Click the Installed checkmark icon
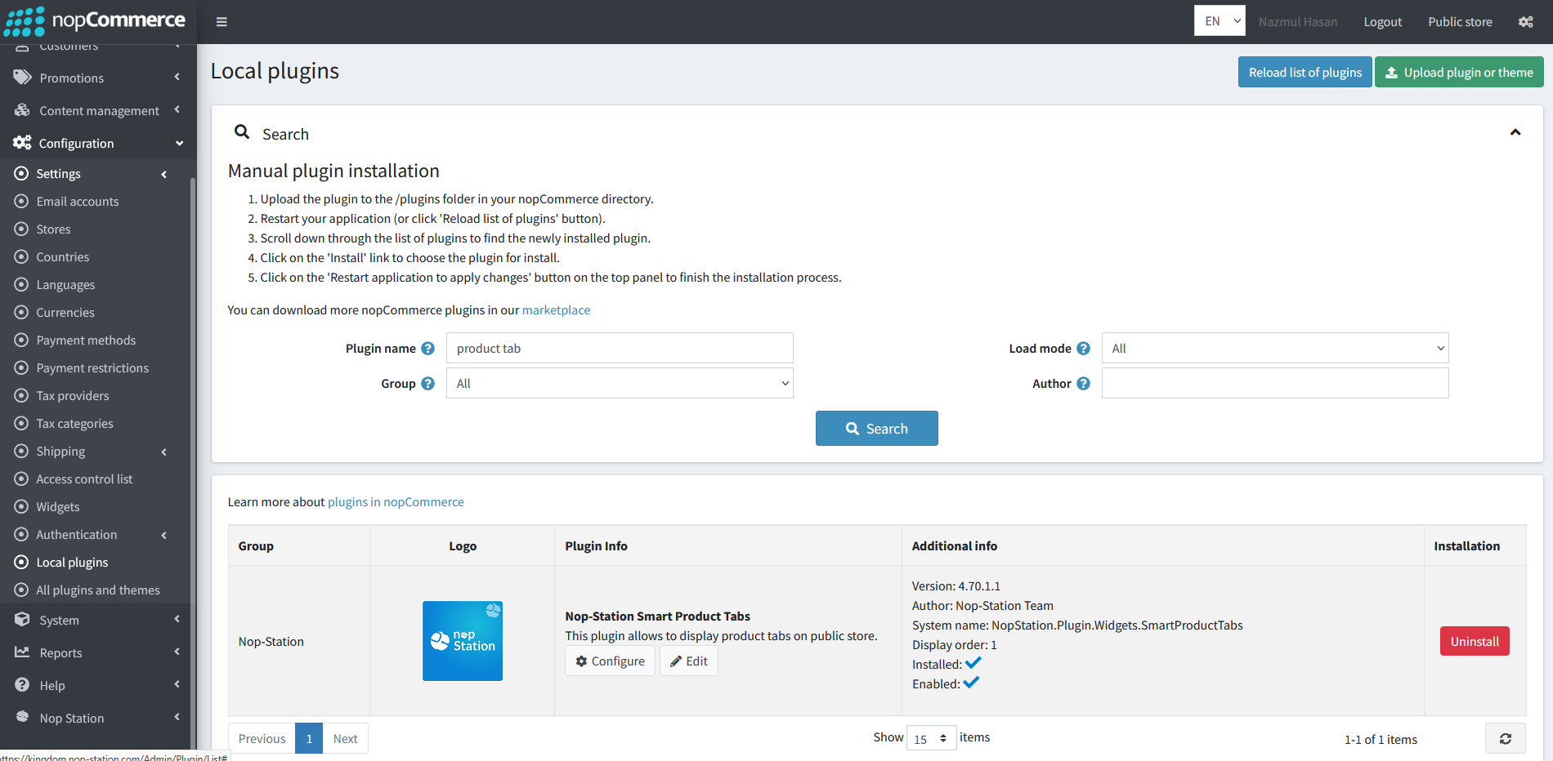Viewport: 1553px width, 761px height. tap(973, 663)
